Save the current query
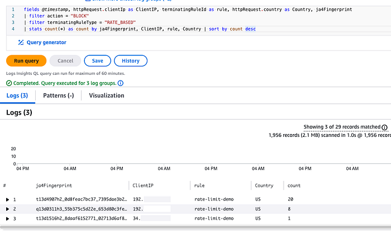The image size is (391, 242). [98, 61]
